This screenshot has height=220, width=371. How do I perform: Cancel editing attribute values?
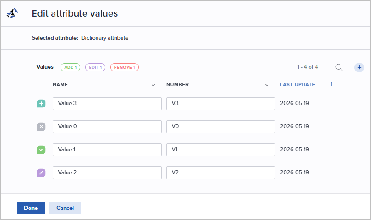[65, 208]
